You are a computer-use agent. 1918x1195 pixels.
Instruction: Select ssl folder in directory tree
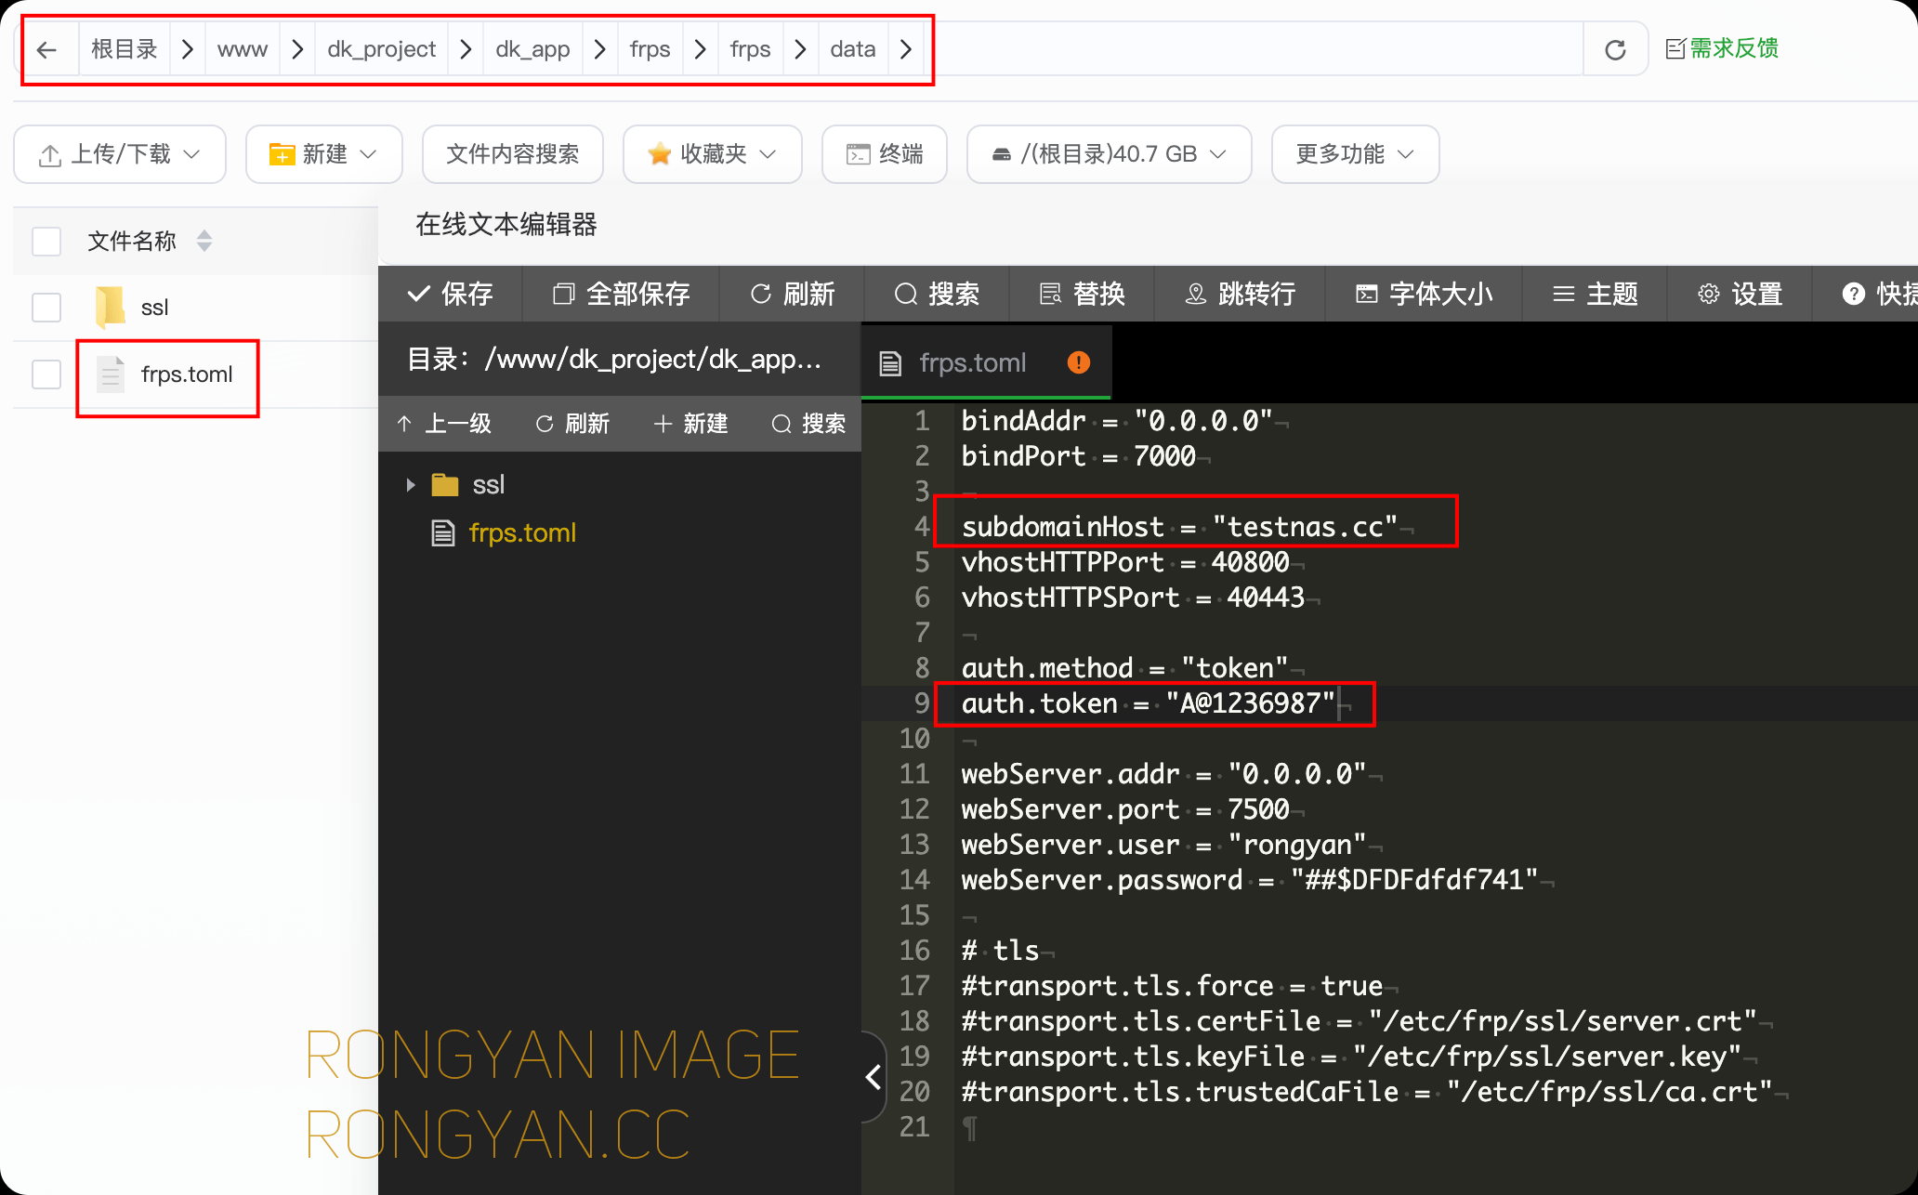click(x=488, y=484)
